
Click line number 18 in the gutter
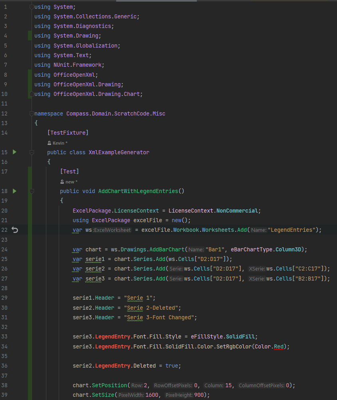[5, 191]
